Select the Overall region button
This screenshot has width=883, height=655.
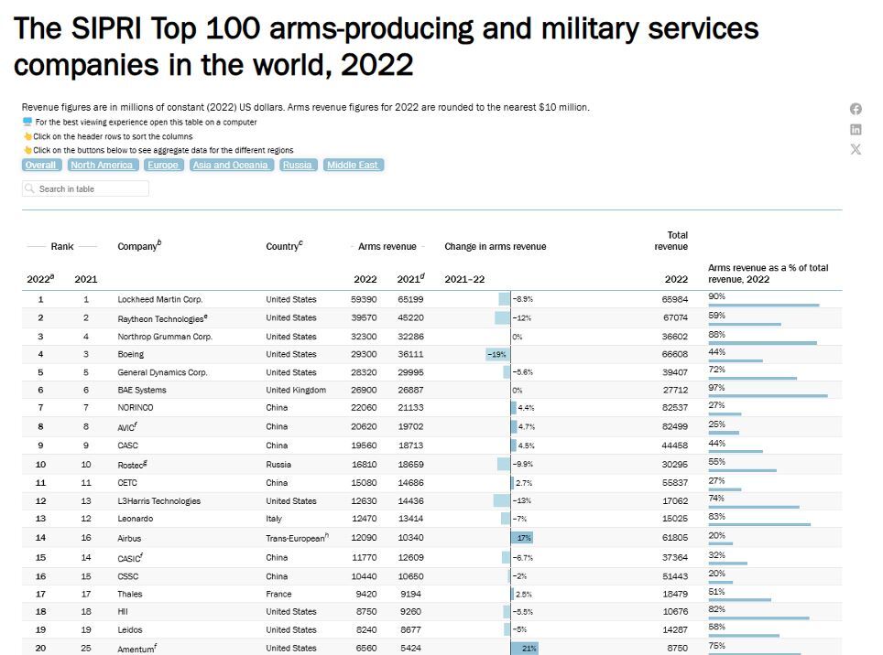tap(40, 166)
